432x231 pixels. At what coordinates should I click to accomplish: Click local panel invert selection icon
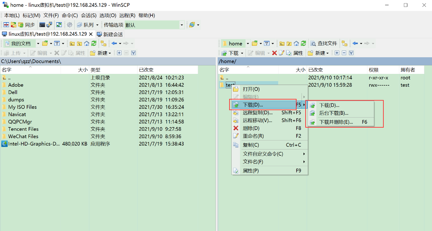[133, 53]
